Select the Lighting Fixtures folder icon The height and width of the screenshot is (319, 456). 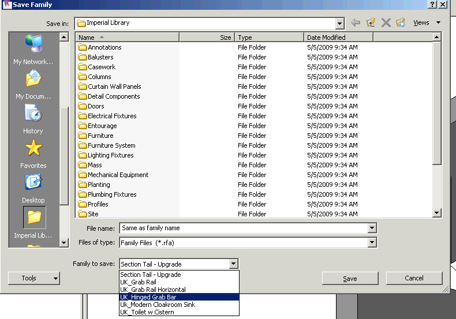click(x=83, y=155)
